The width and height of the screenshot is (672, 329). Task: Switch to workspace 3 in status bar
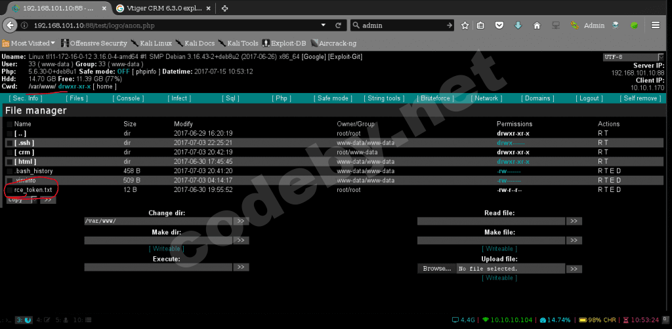coord(23,320)
